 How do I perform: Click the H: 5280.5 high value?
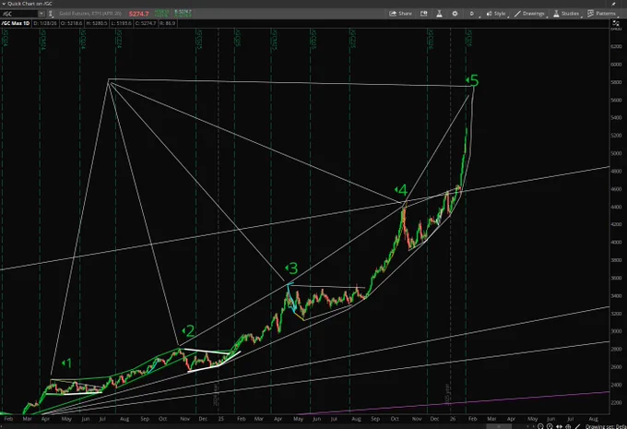coord(99,23)
